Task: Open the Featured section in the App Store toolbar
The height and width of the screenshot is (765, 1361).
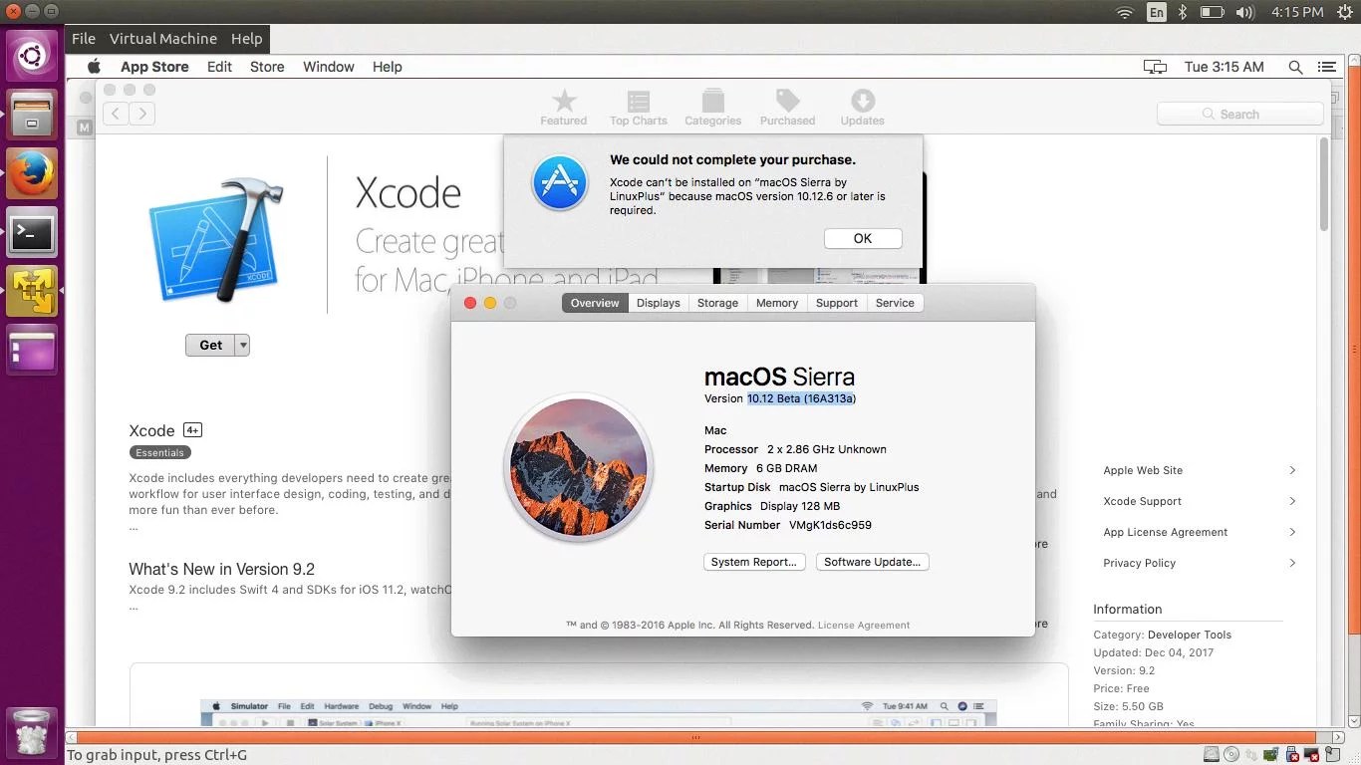Action: coord(563,106)
